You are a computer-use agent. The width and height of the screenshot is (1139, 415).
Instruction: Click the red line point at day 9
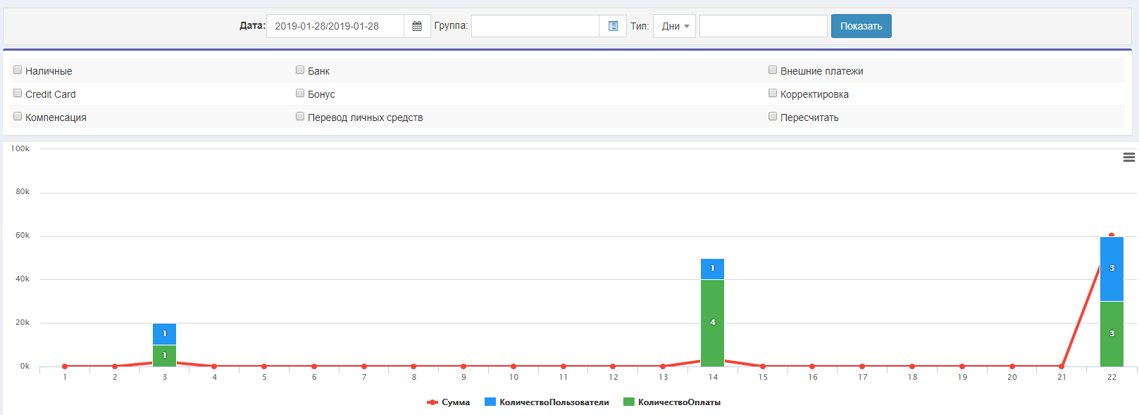tap(463, 366)
